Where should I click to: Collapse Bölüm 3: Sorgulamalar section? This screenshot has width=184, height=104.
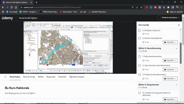176,85
